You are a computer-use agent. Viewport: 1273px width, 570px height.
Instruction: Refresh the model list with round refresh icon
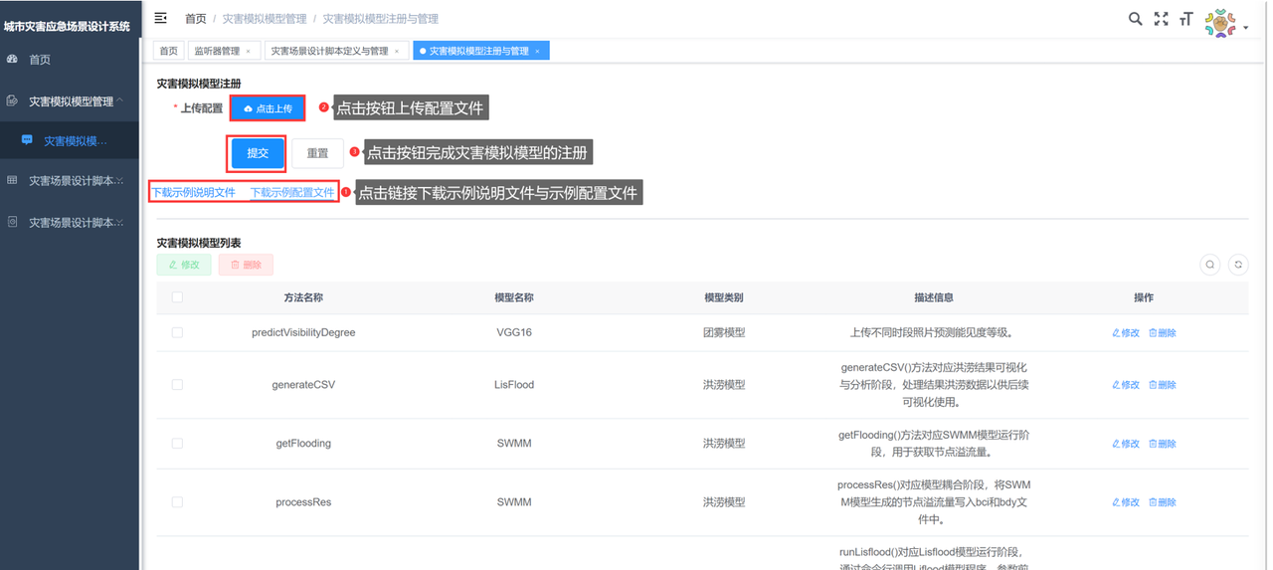click(1238, 265)
